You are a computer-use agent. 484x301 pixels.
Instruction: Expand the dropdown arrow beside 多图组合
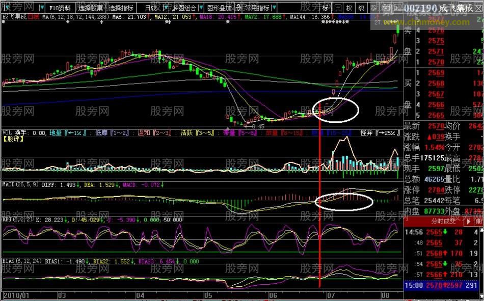coord(201,8)
